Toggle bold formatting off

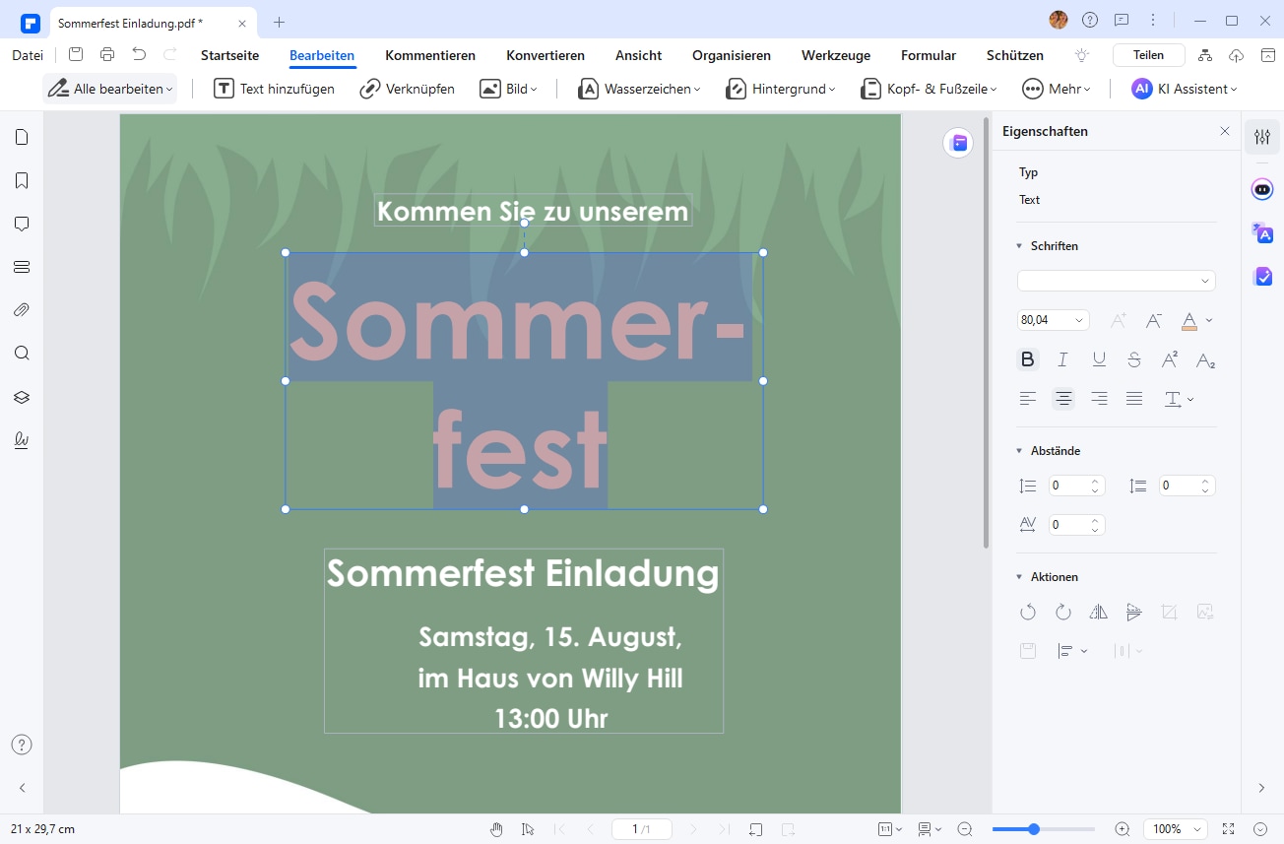[x=1028, y=359]
